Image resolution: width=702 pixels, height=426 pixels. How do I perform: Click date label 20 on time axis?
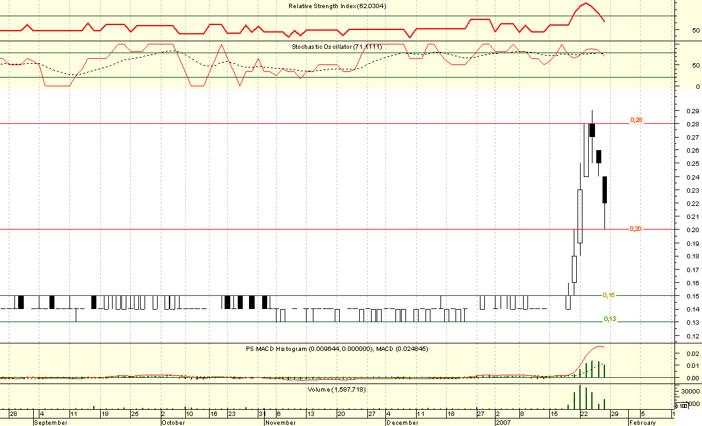tap(341, 414)
